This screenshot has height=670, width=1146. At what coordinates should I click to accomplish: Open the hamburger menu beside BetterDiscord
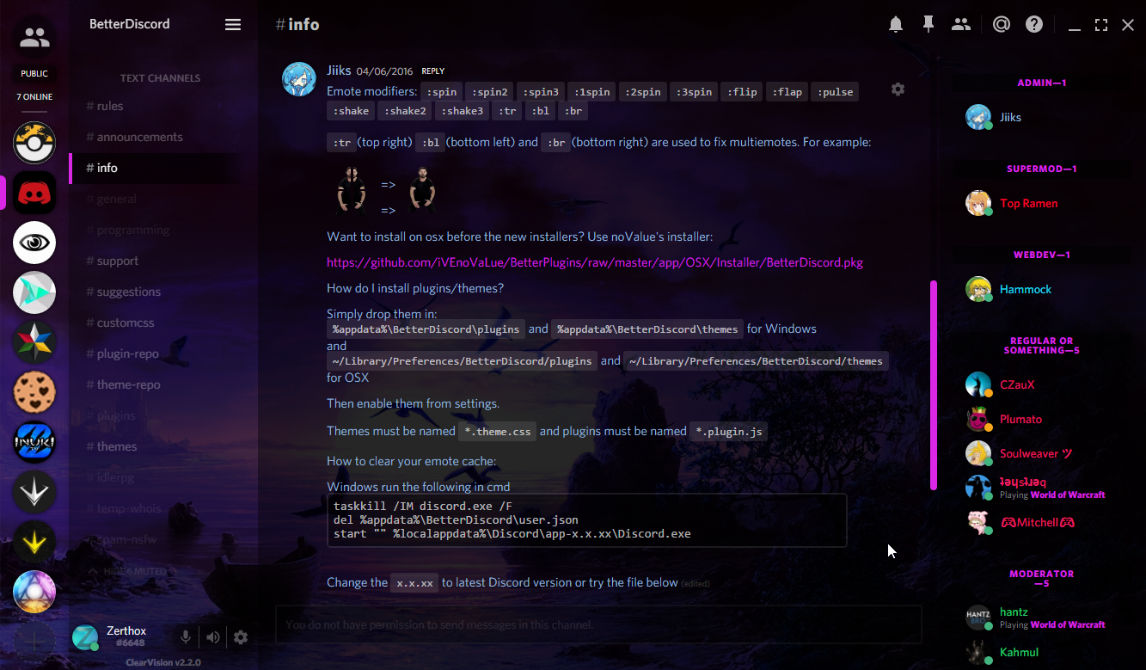[233, 24]
